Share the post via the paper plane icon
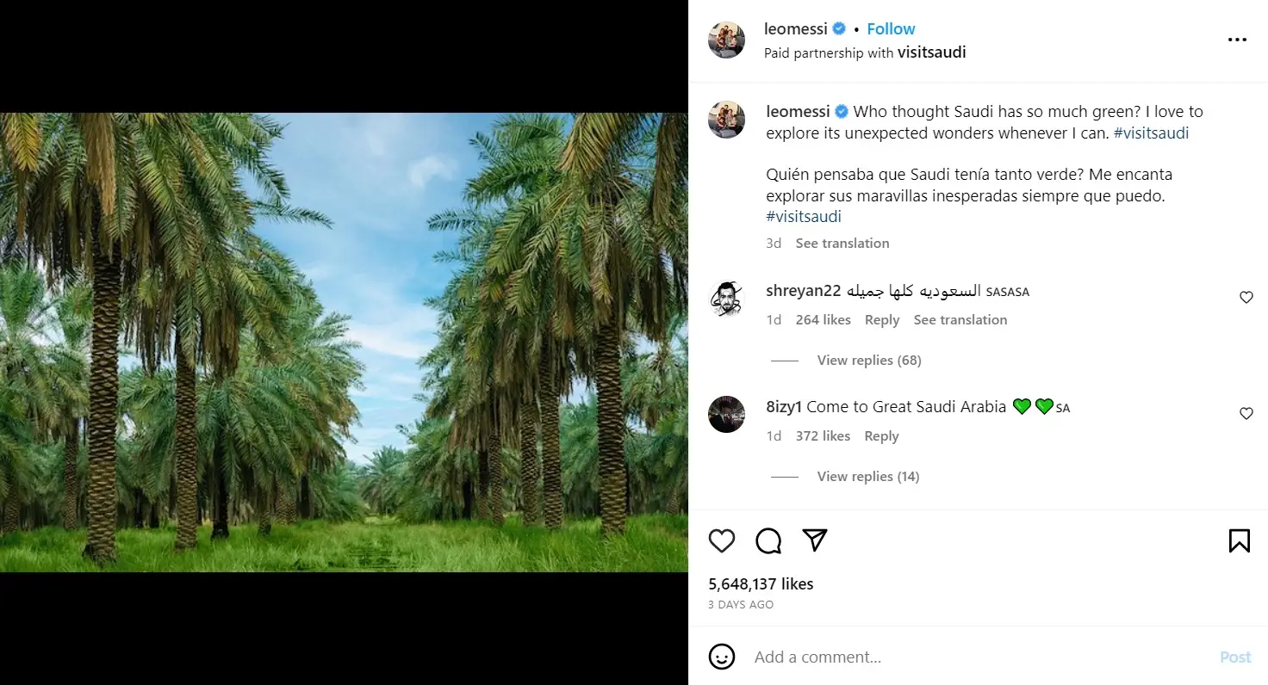1268x685 pixels. [x=813, y=540]
